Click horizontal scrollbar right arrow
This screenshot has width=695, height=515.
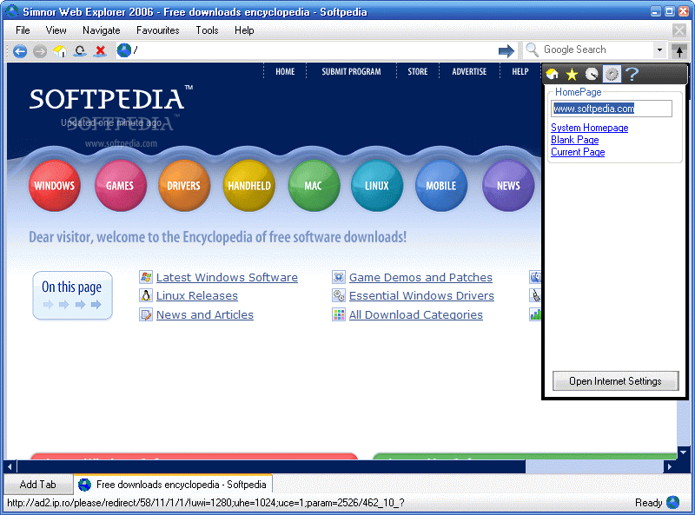coord(670,466)
